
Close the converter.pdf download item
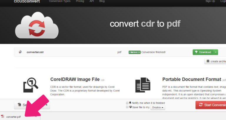coord(36,116)
